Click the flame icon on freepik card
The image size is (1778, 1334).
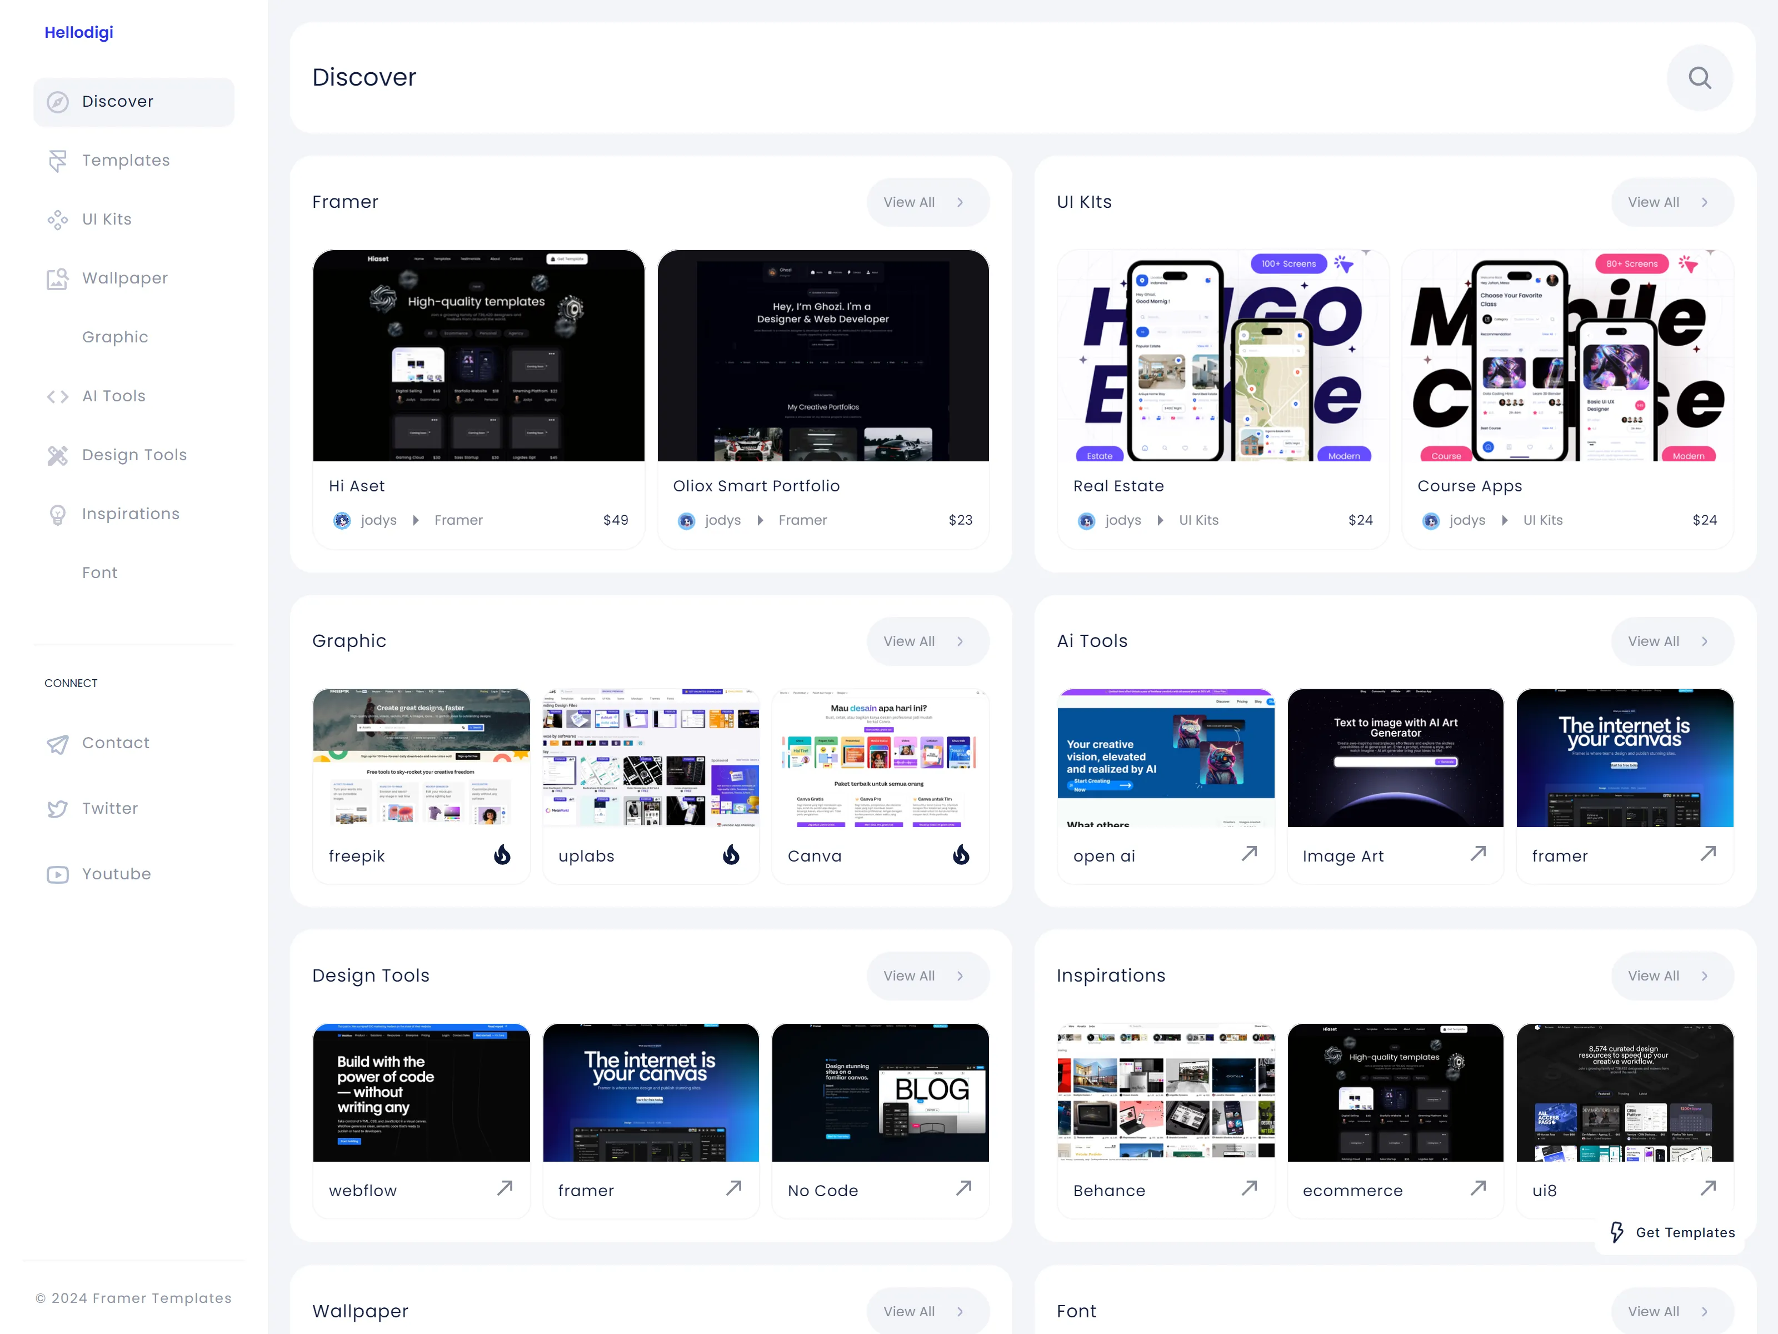(x=502, y=854)
